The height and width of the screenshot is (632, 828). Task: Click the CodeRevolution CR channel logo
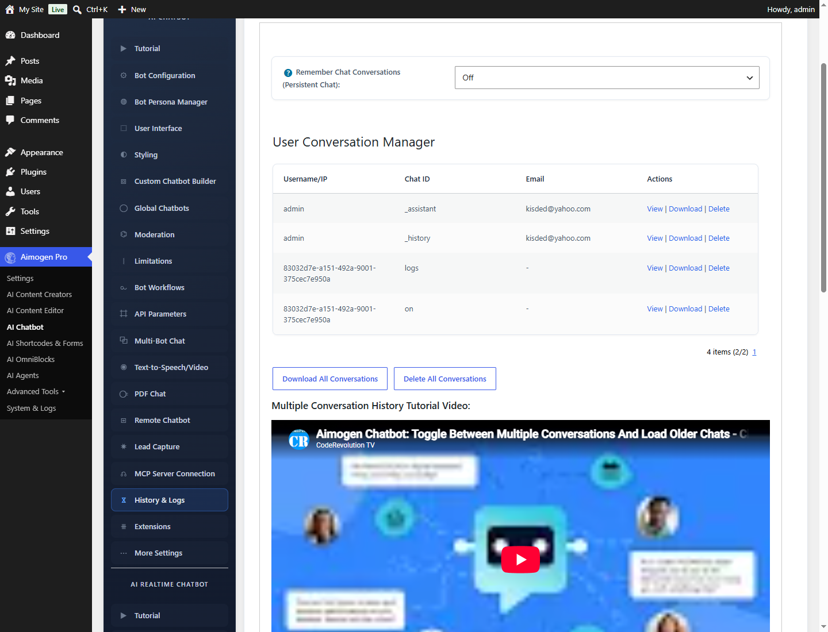(299, 440)
